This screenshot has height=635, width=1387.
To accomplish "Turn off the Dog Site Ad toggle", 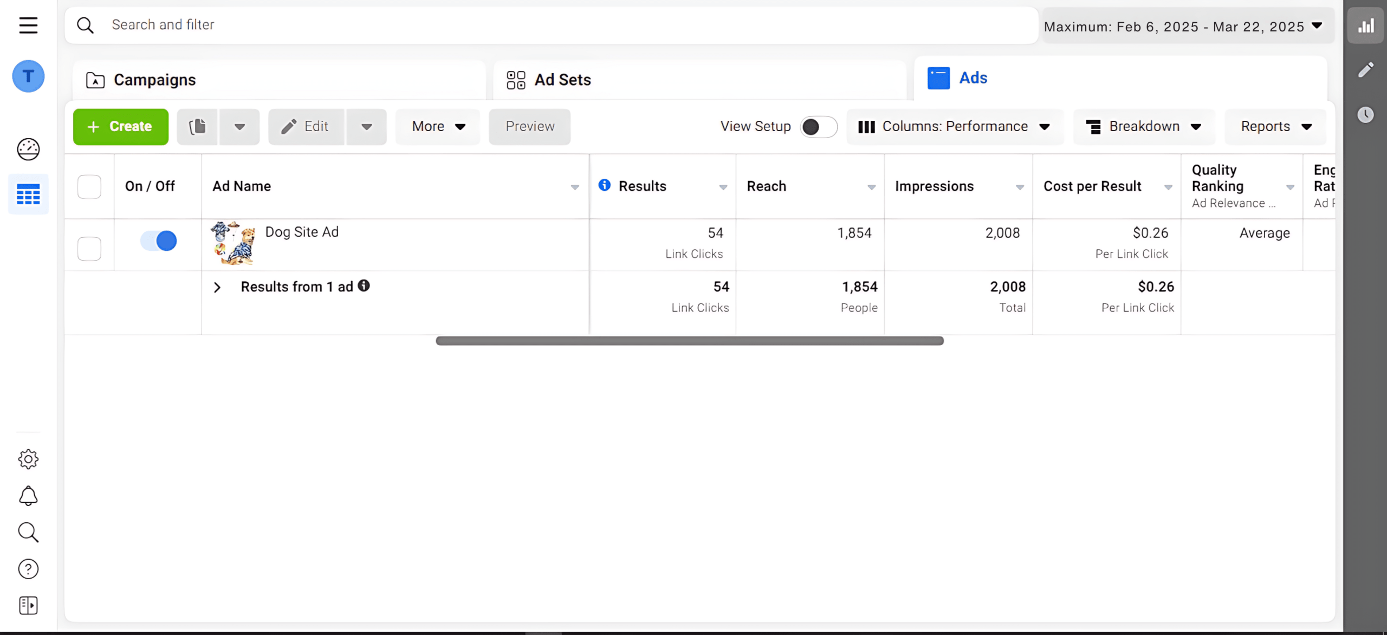I will (x=159, y=241).
